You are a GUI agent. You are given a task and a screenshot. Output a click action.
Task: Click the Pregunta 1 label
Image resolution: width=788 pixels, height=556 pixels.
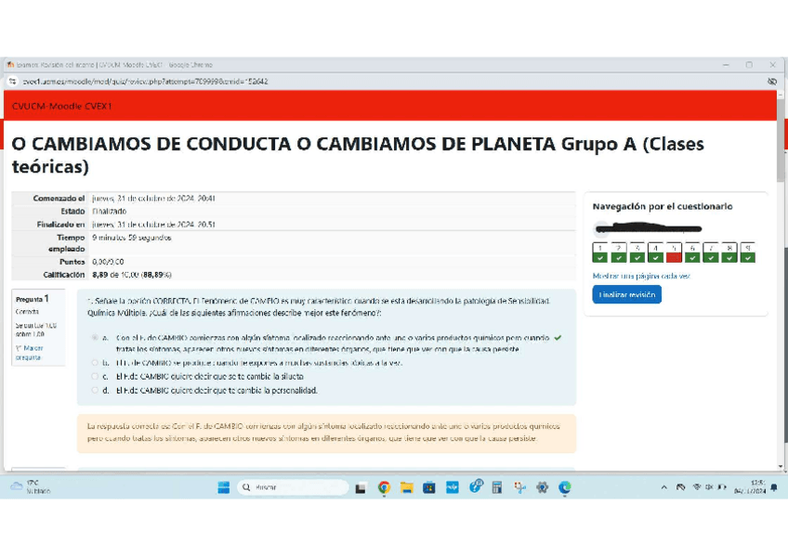(33, 299)
